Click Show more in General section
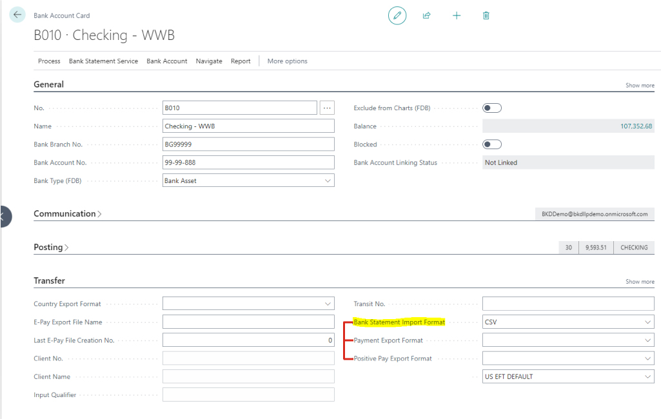This screenshot has width=661, height=419. (x=640, y=86)
